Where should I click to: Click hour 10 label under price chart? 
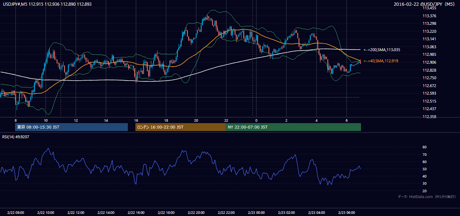tap(46, 120)
